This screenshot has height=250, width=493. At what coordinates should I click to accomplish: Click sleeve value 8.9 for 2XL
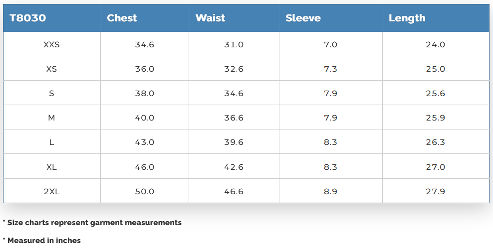pos(330,191)
